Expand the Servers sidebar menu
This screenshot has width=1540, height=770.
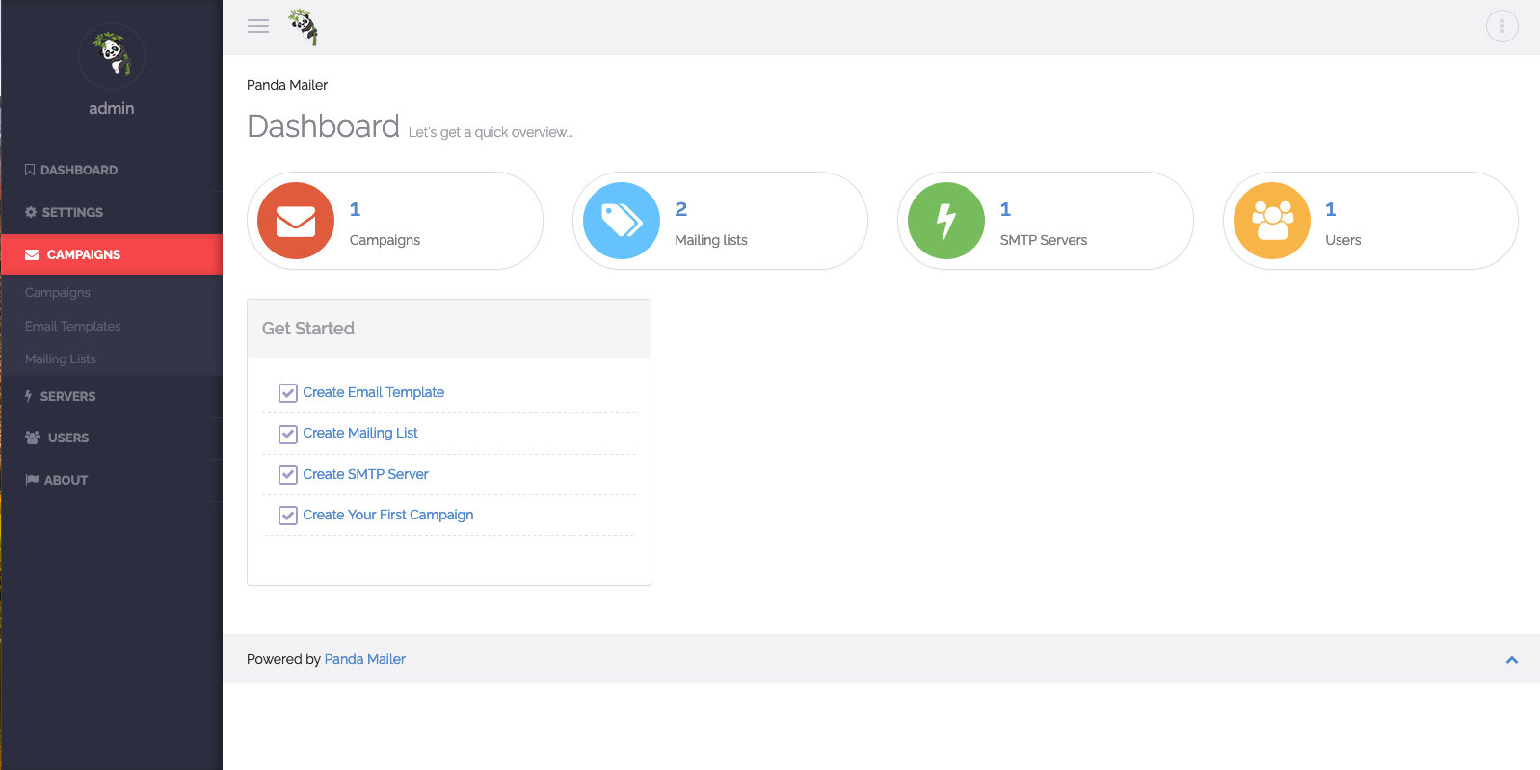67,396
